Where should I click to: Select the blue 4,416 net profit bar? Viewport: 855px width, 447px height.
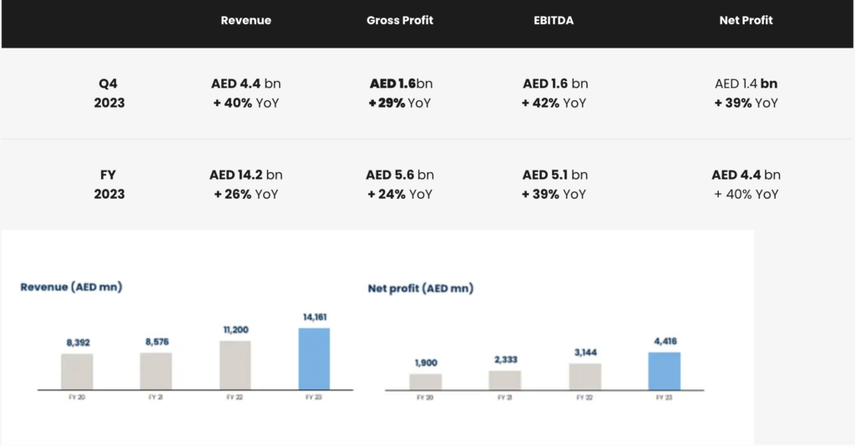665,371
